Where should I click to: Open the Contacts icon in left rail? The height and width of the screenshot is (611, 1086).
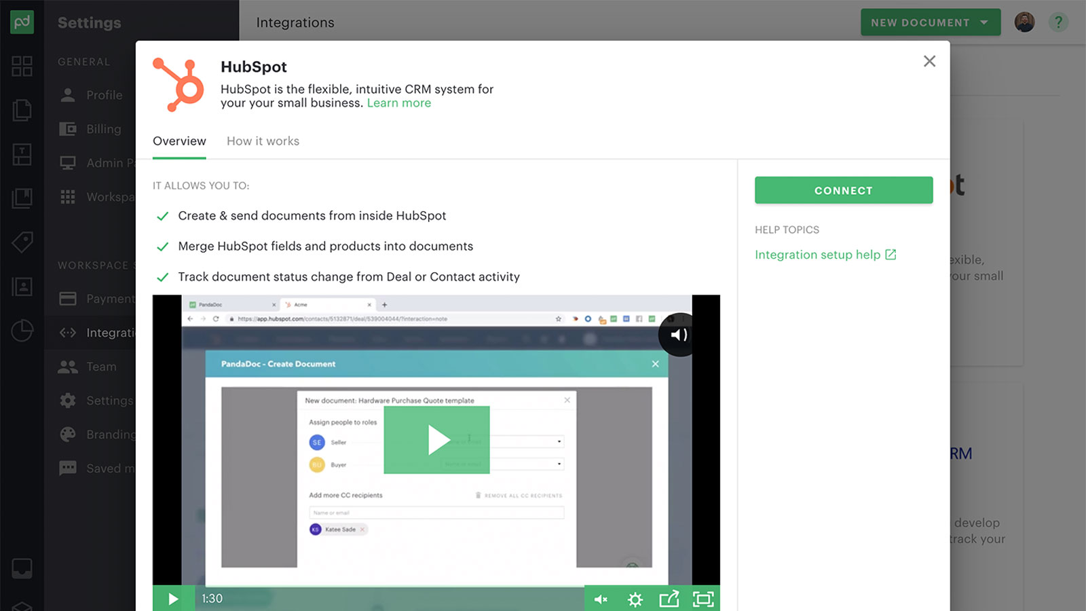pos(22,286)
